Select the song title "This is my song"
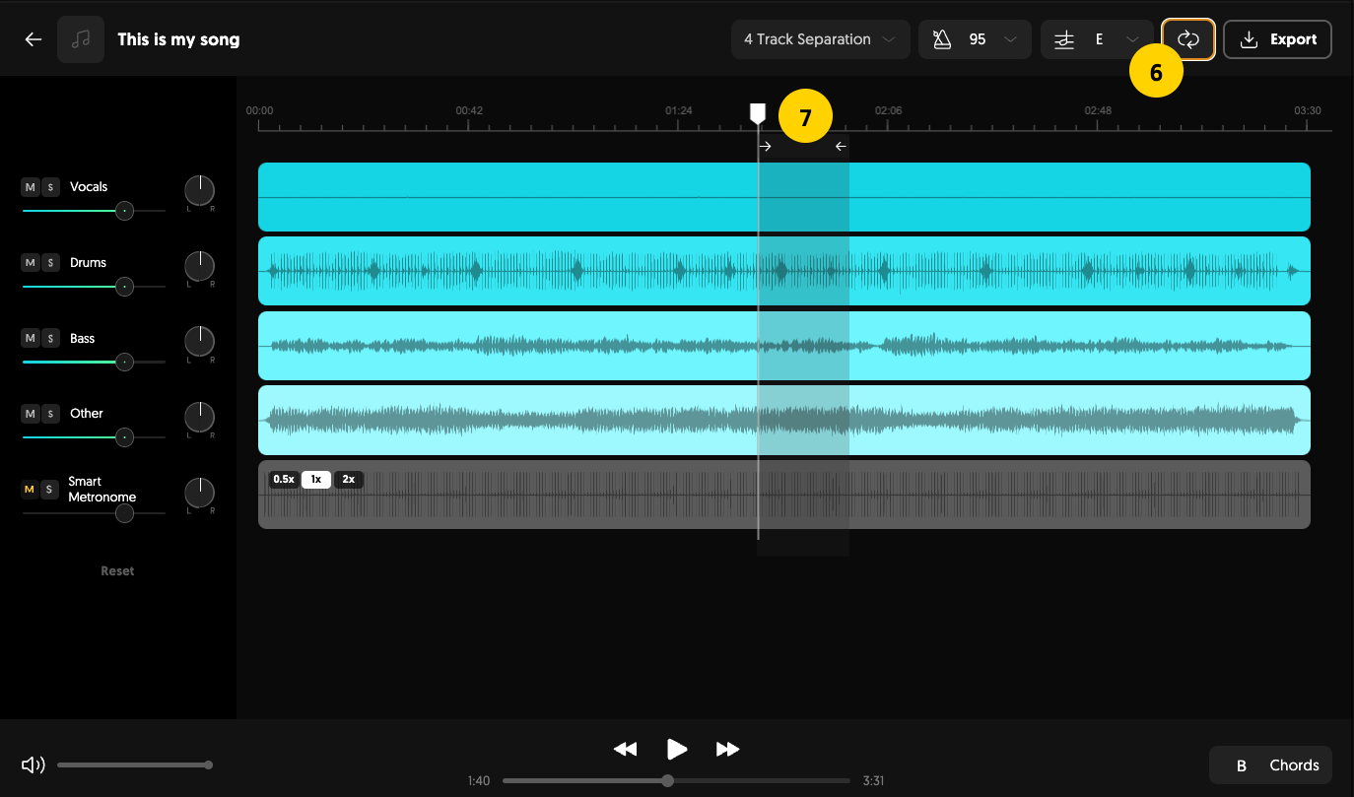This screenshot has height=797, width=1354. (x=178, y=39)
